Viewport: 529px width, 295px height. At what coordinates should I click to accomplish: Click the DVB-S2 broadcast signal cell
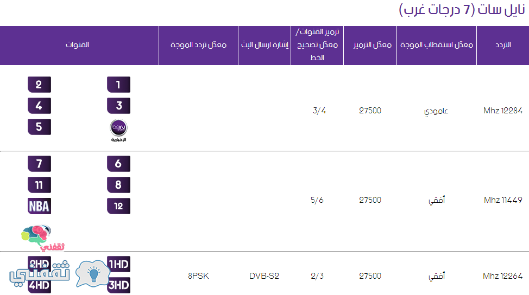(x=264, y=276)
